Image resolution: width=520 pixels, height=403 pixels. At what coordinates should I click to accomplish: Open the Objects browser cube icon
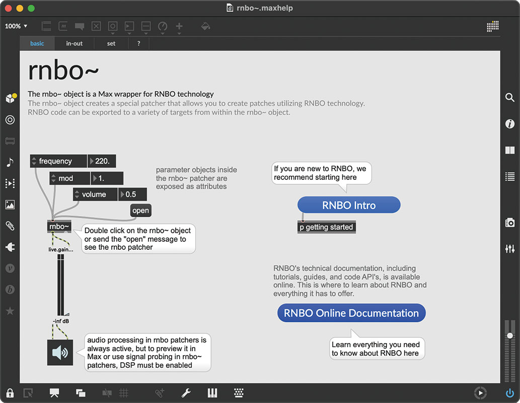click(x=10, y=98)
